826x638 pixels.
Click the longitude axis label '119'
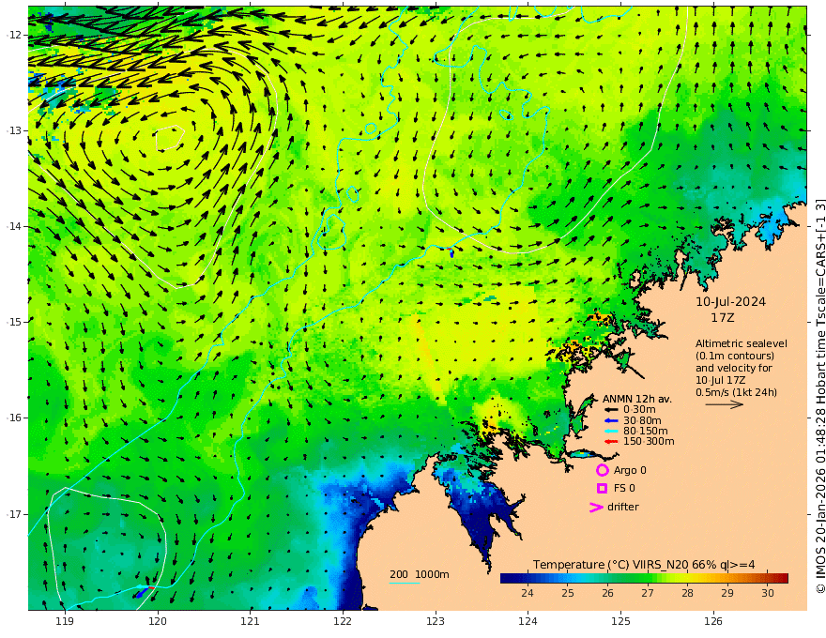pyautogui.click(x=65, y=621)
